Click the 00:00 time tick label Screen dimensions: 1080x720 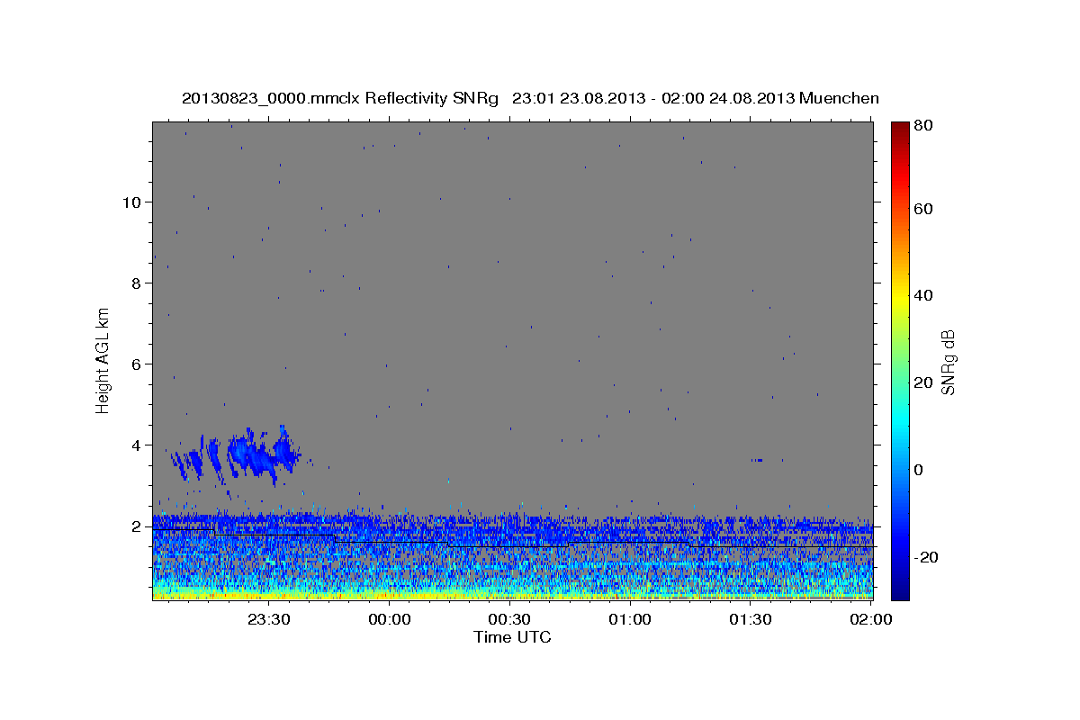(x=389, y=619)
